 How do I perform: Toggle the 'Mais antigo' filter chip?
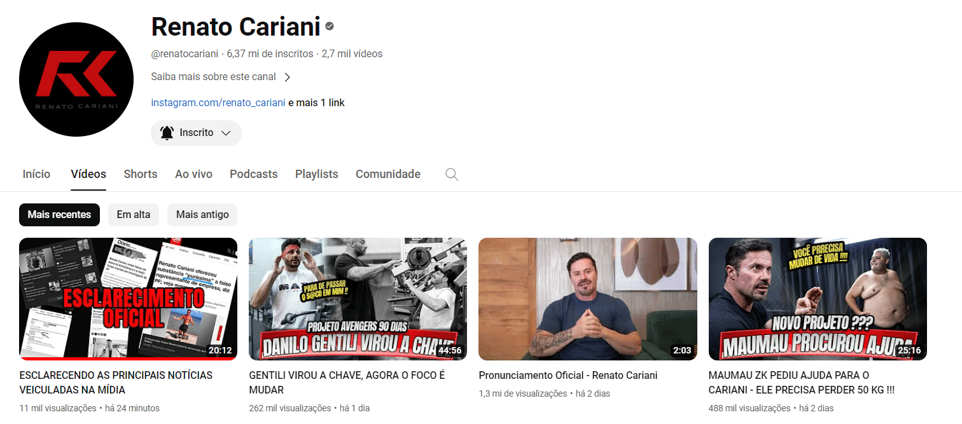(202, 215)
